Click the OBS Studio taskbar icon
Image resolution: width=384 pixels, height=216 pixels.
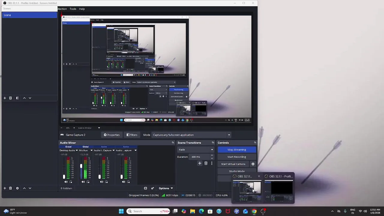(263, 211)
